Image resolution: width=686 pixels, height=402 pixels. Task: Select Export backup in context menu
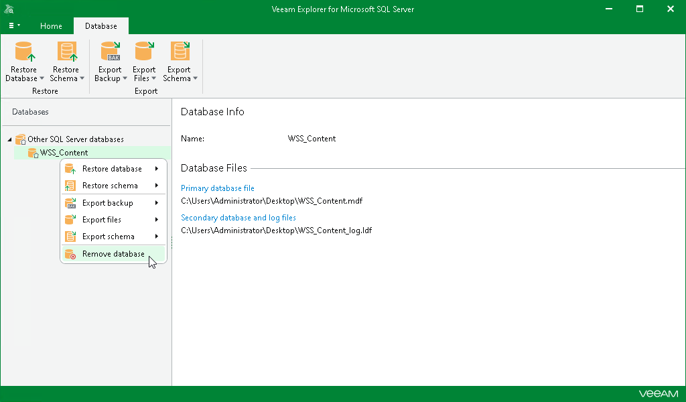pos(107,203)
